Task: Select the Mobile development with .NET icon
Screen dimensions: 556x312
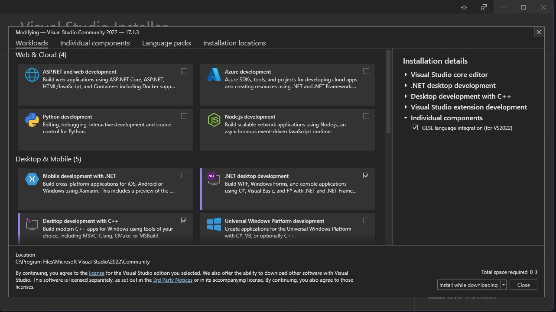Action: [32, 179]
